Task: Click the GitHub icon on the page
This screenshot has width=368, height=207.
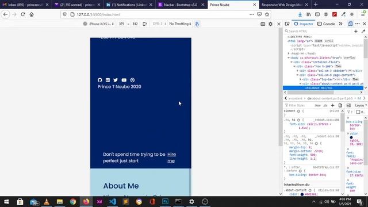Action: click(x=99, y=80)
